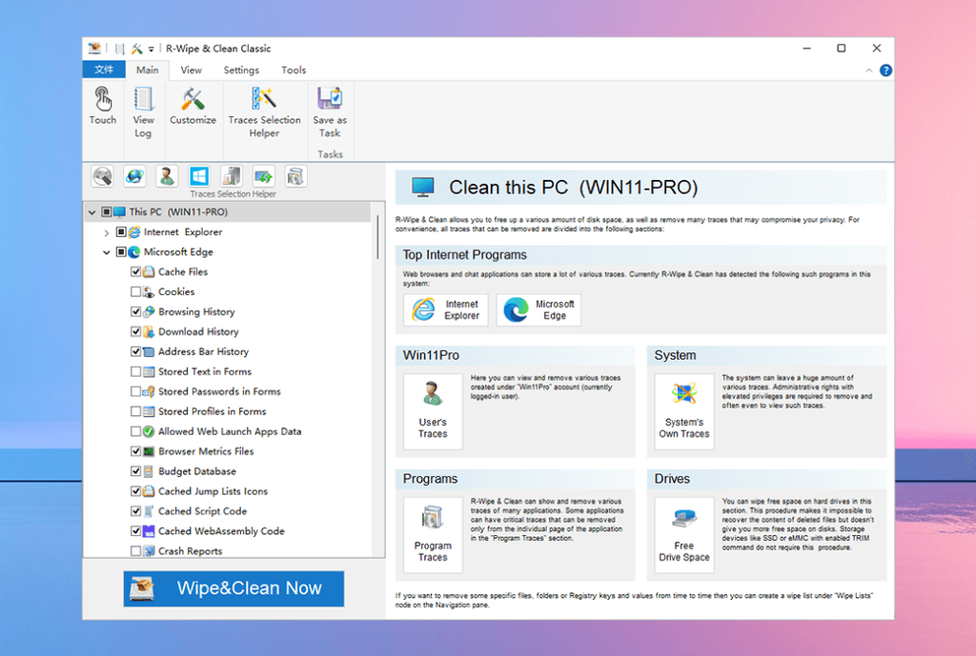Collapse the Microsoft Edge tree node
This screenshot has height=656, width=976.
[107, 252]
